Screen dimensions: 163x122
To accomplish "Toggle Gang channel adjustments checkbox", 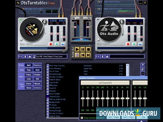I will coord(82,118).
